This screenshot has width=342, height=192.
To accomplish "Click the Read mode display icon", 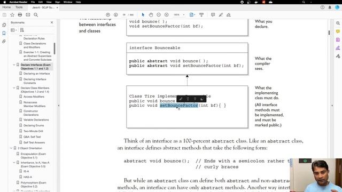I will click(x=201, y=15).
